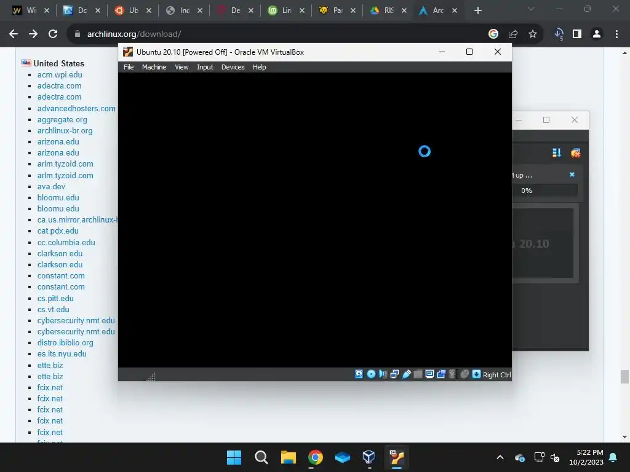Click the CPU virtualization indicator in status bar
Viewport: 630px width, 472px height.
tap(452, 374)
